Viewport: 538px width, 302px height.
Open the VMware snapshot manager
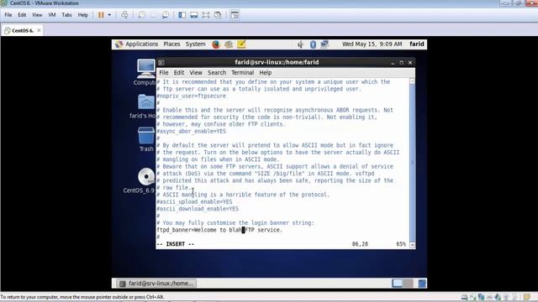166,15
